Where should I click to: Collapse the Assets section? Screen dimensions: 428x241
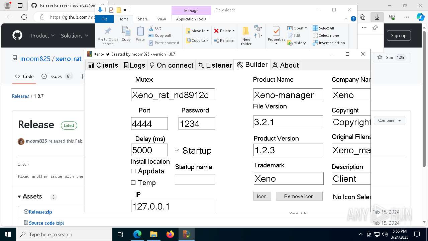coord(30,196)
